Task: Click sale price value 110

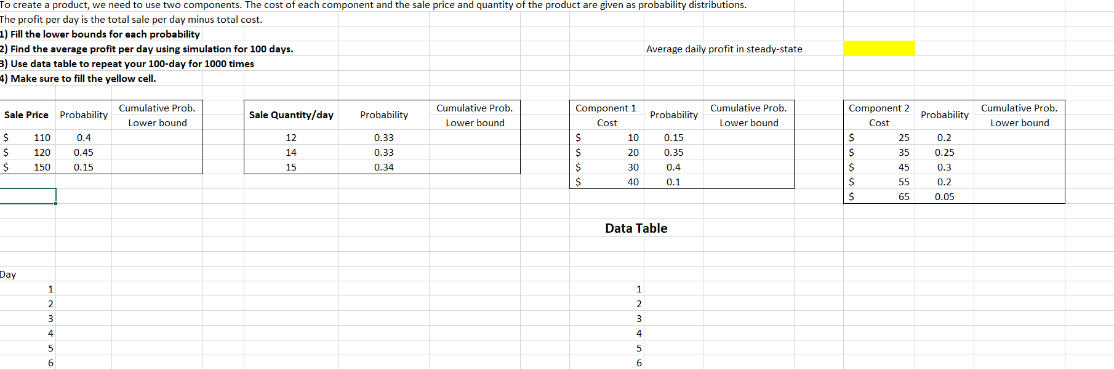Action: pos(42,138)
